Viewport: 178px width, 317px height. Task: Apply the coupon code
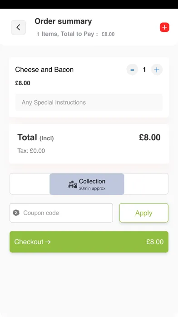coord(144,213)
